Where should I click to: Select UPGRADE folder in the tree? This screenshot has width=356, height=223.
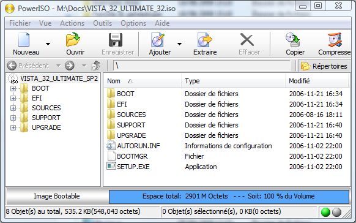tap(46, 127)
